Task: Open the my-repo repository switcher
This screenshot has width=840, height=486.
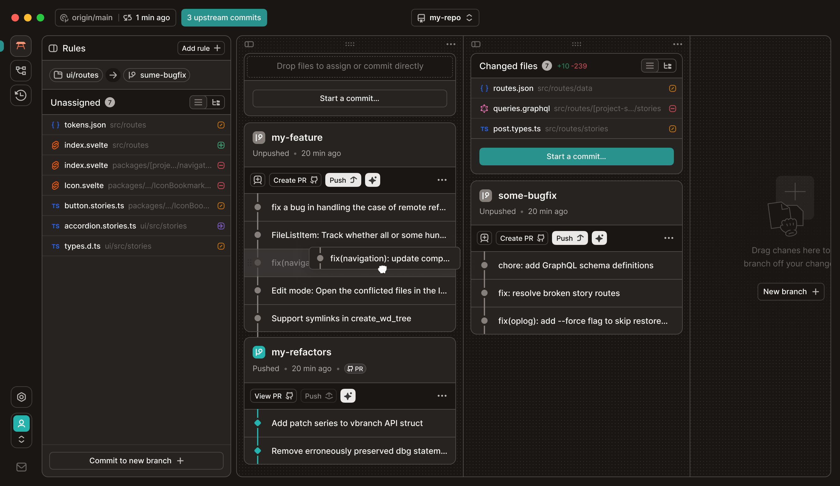Action: 445,18
